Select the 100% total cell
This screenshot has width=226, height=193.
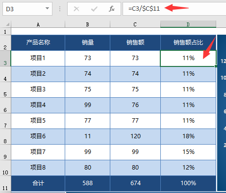(x=188, y=183)
